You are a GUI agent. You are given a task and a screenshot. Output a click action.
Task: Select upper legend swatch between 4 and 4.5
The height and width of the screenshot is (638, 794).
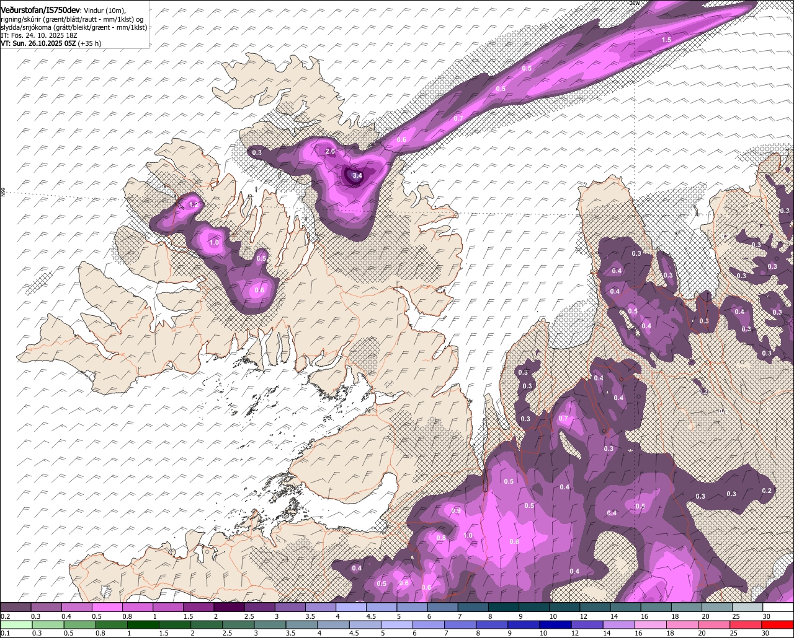351,608
